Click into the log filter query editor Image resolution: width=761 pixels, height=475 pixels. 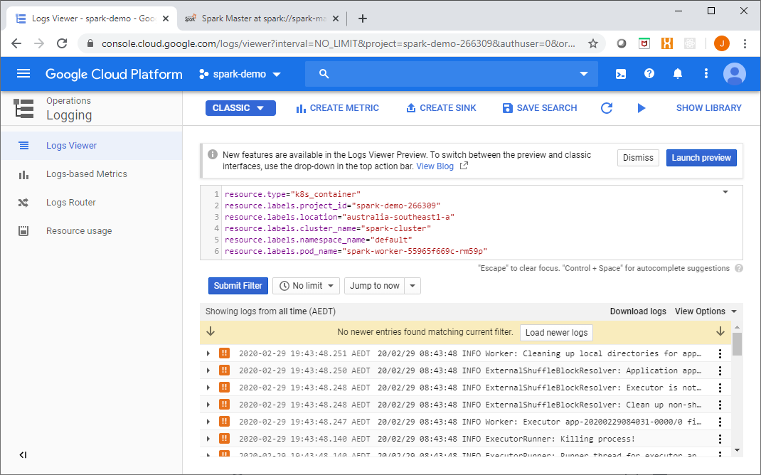tap(472, 223)
